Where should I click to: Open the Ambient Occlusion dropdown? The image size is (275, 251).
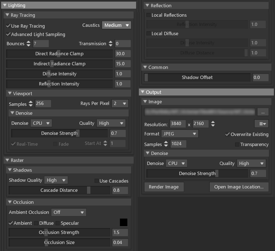tap(69, 212)
